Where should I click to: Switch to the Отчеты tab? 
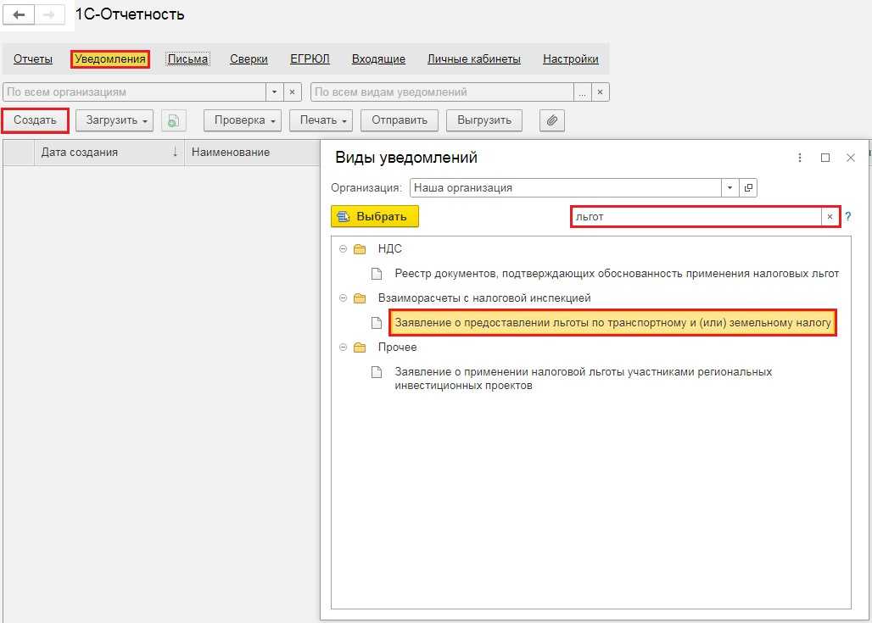click(33, 59)
